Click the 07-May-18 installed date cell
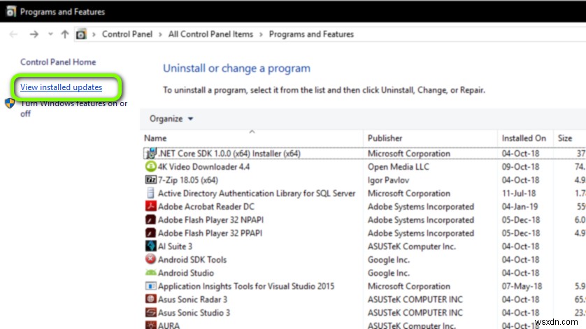The height and width of the screenshot is (329, 586). (x=522, y=286)
